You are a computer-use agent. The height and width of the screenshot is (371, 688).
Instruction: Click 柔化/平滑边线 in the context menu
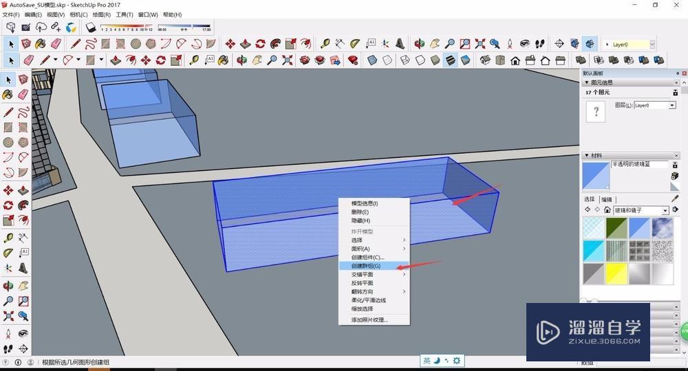pyautogui.click(x=374, y=300)
